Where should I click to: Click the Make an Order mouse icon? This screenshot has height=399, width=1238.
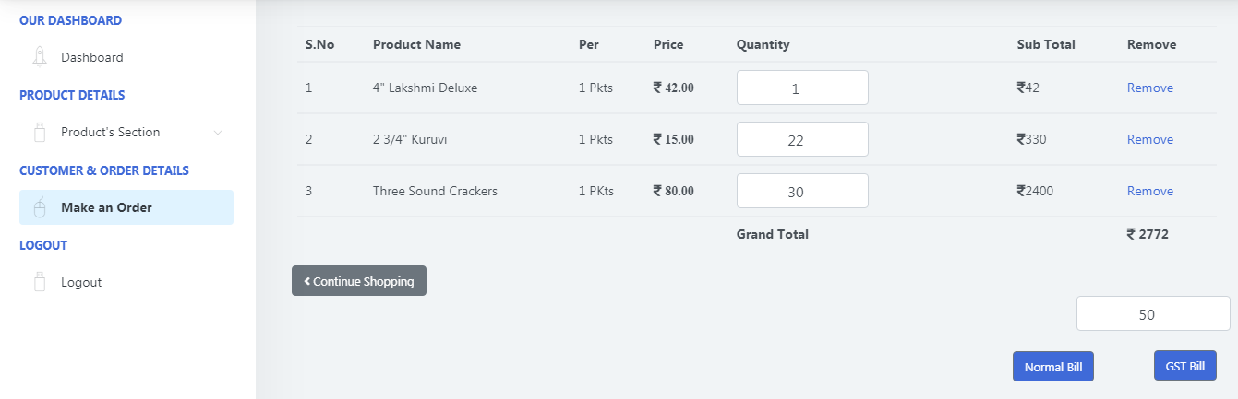(40, 207)
